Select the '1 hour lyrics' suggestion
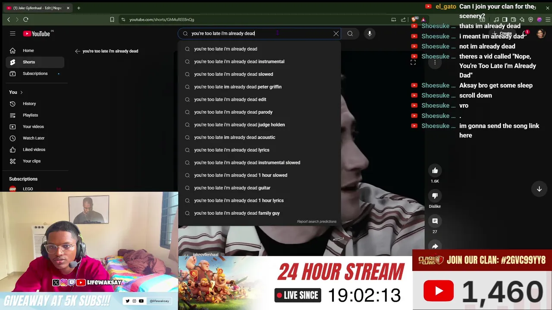 (x=259, y=201)
